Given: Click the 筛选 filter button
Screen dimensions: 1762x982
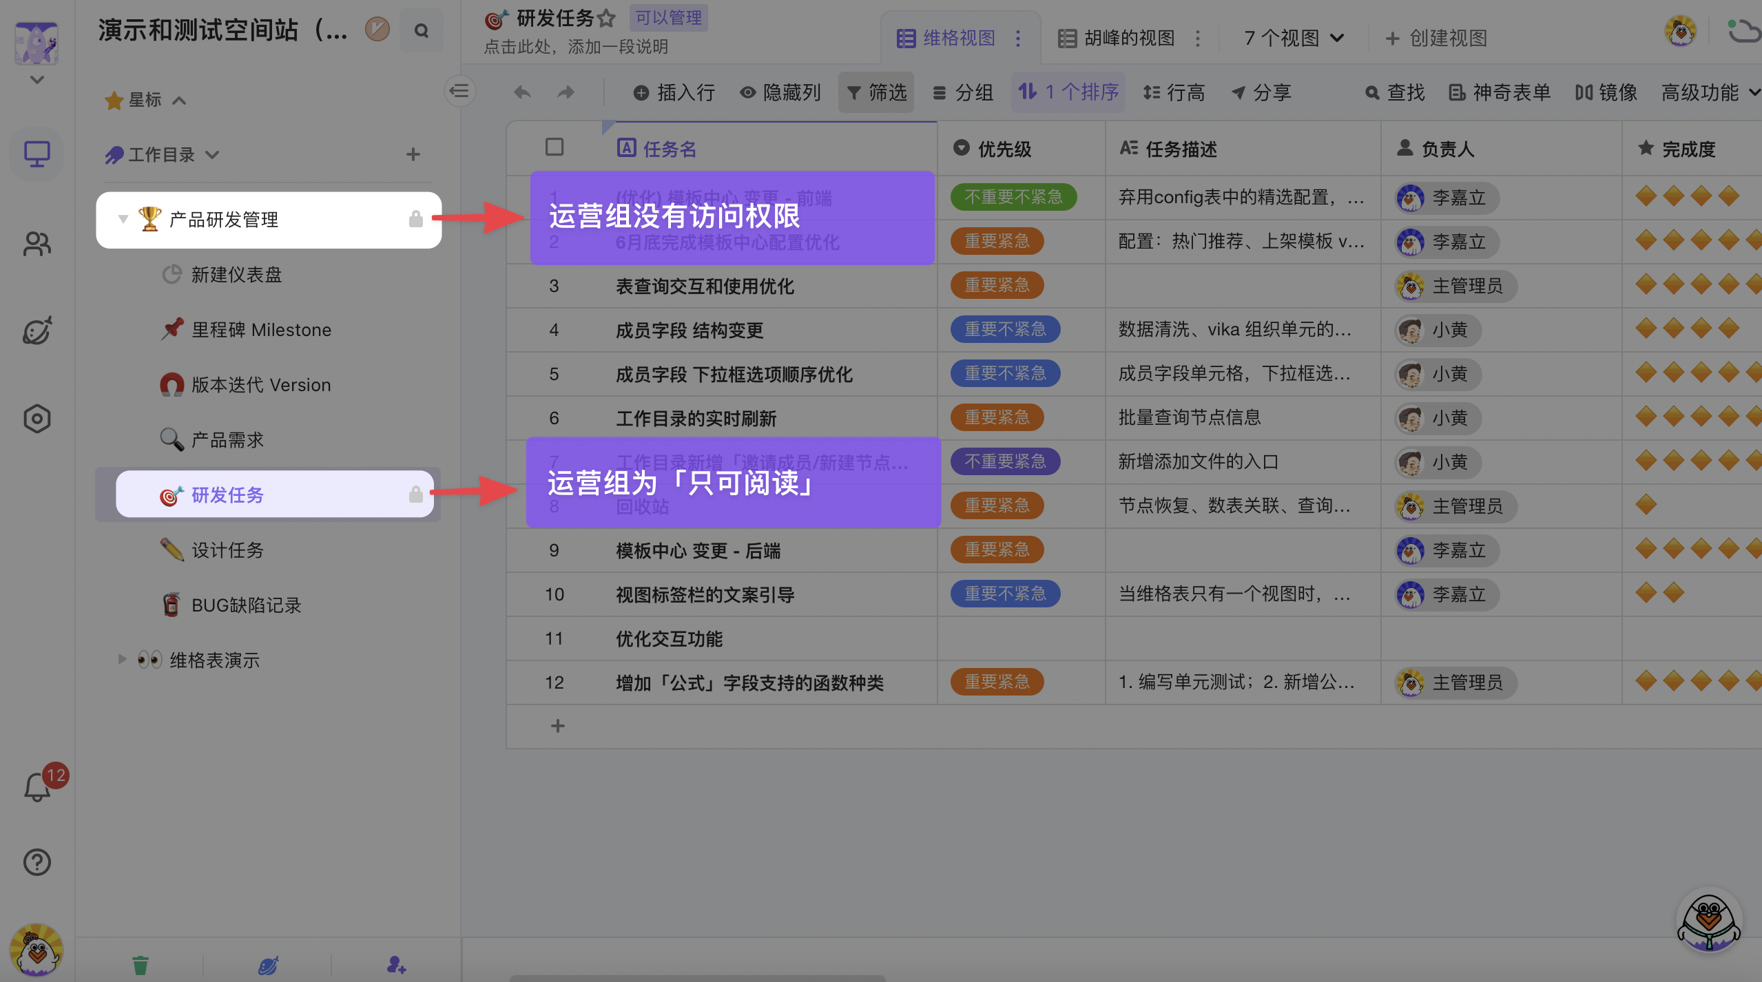Looking at the screenshot, I should tap(876, 92).
